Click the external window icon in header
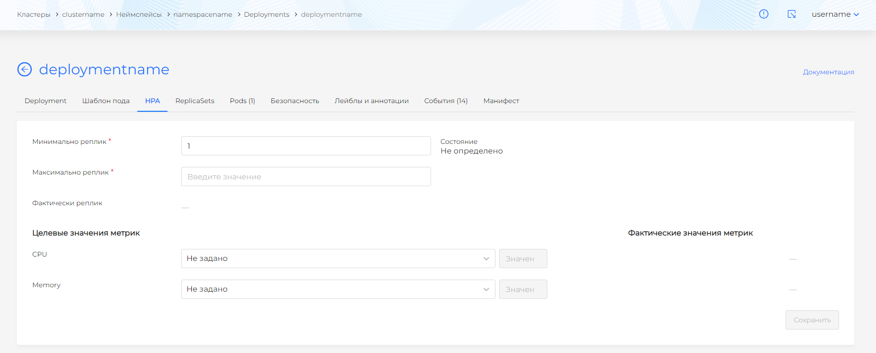 (x=791, y=14)
